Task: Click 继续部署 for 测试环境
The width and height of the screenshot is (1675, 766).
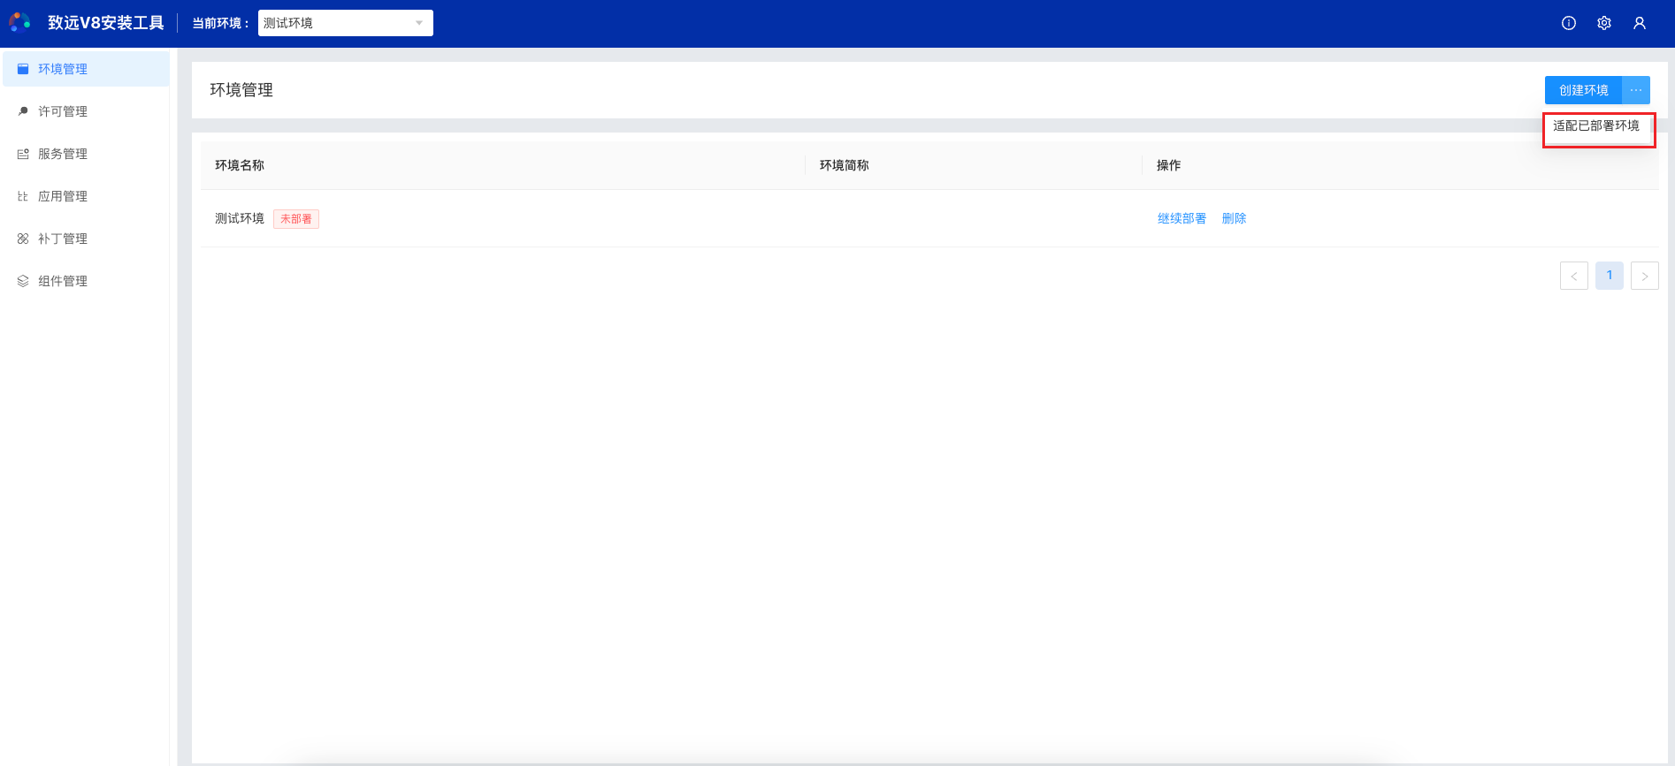Action: click(1182, 218)
